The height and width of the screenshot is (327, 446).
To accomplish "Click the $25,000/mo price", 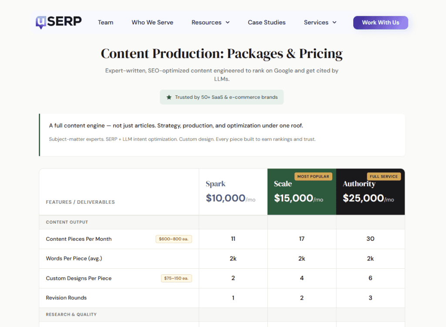I will click(368, 198).
